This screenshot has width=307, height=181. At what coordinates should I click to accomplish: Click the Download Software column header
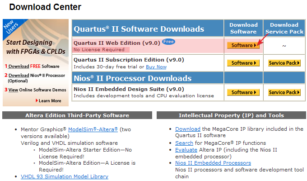coord(243,28)
